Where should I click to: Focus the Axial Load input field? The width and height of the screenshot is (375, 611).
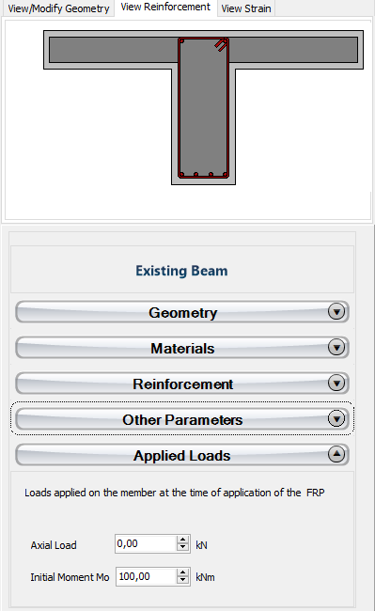coord(147,543)
